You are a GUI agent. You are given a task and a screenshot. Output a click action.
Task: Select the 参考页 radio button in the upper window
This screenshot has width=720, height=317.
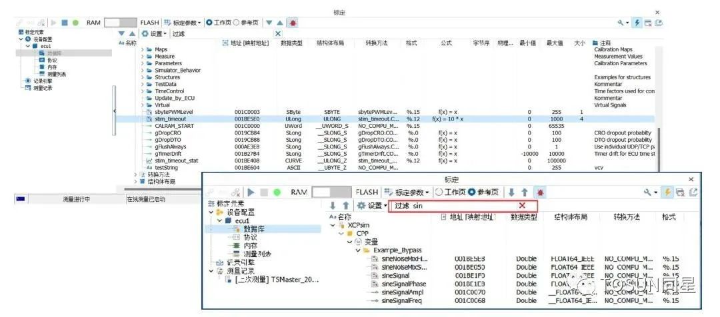(x=236, y=23)
